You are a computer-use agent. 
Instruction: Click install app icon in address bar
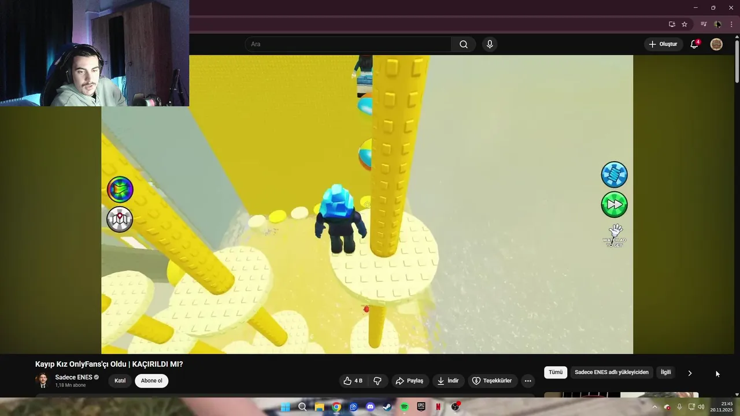[x=672, y=24]
